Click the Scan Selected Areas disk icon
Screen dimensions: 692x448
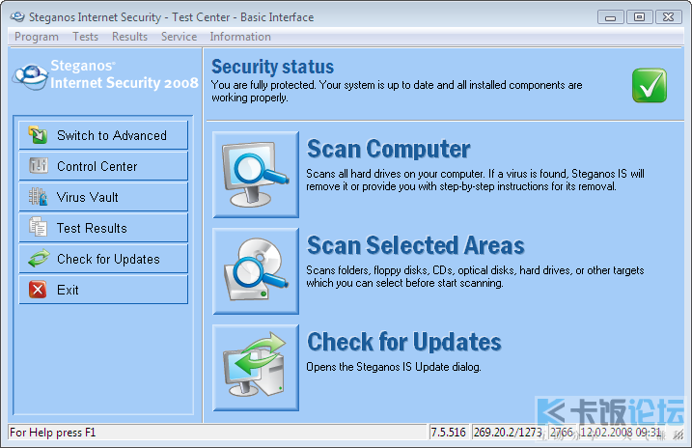tap(256, 271)
